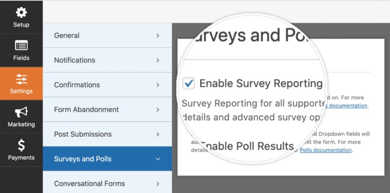The image size is (390, 193).
Task: Expand the General section chevron
Action: pyautogui.click(x=158, y=36)
